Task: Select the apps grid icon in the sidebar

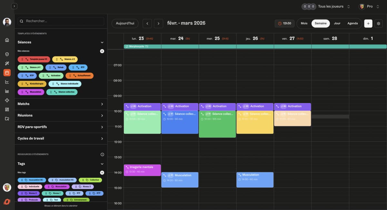Action: pyautogui.click(x=6, y=109)
